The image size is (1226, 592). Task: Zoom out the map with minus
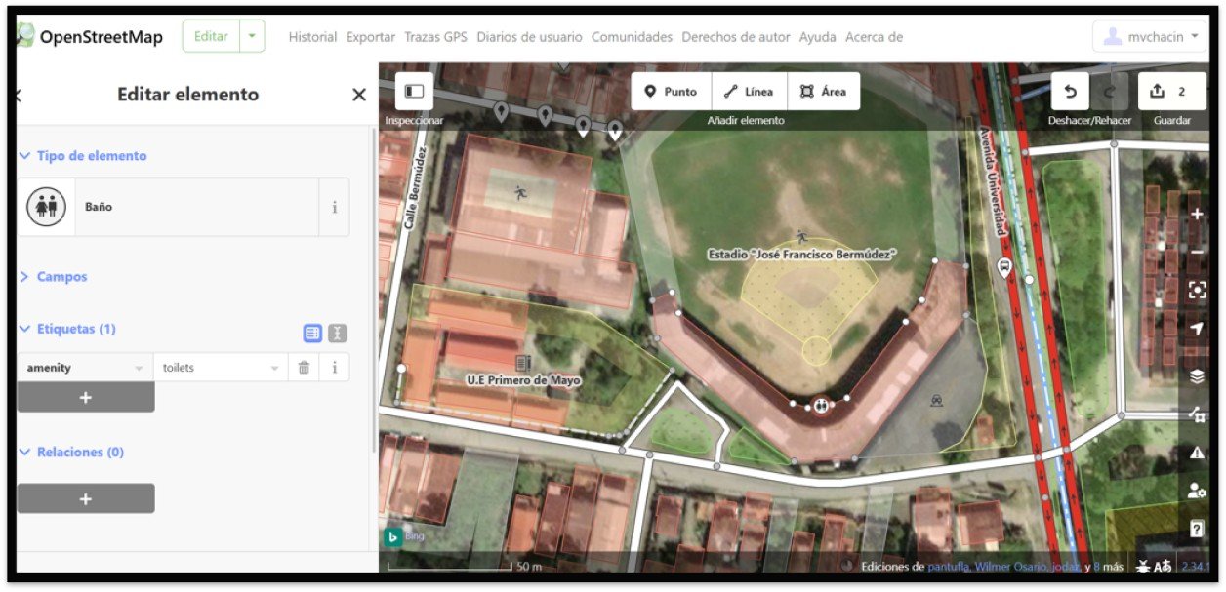click(x=1197, y=252)
